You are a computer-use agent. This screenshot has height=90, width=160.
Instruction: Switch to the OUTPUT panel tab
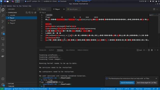pos(51,50)
